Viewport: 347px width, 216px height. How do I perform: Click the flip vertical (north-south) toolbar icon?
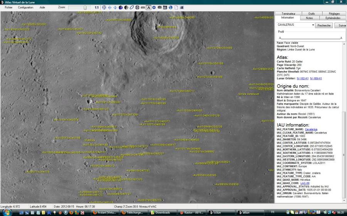pyautogui.click(x=109, y=8)
